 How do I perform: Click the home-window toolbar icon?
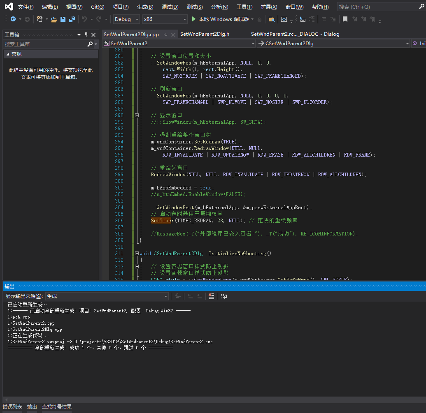point(284,19)
